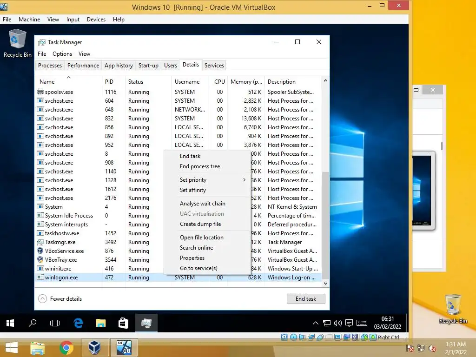Open VirtualBox Machine menu
The width and height of the screenshot is (476, 357).
(x=29, y=20)
